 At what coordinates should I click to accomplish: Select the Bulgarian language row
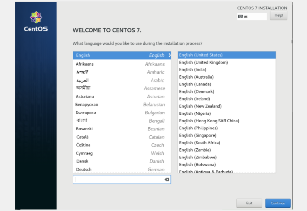(x=122, y=113)
